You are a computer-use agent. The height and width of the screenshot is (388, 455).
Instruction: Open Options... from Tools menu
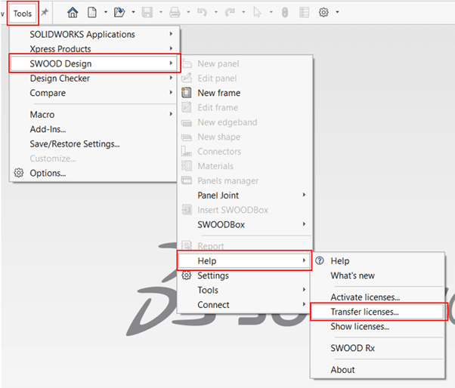click(x=94, y=173)
